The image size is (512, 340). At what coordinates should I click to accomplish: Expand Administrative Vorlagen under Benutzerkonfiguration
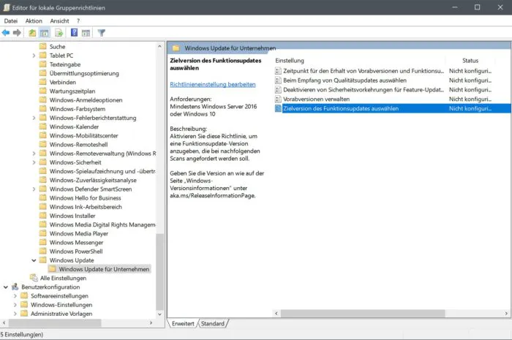click(x=15, y=314)
